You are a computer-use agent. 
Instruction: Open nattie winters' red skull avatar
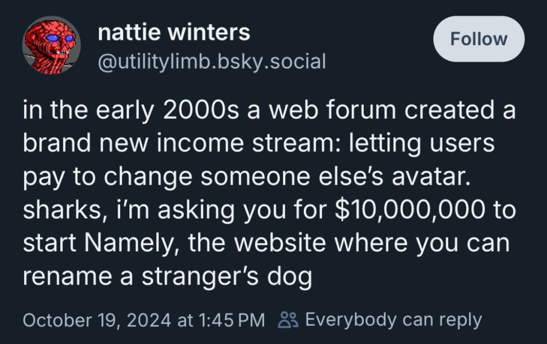coord(51,45)
